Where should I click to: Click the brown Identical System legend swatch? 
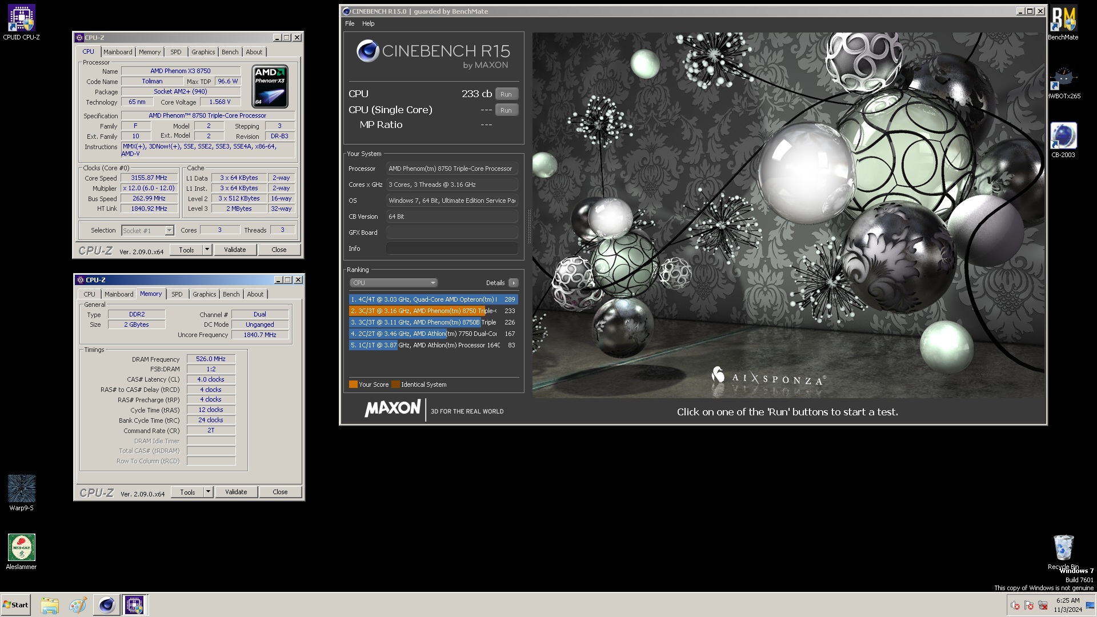tap(395, 384)
